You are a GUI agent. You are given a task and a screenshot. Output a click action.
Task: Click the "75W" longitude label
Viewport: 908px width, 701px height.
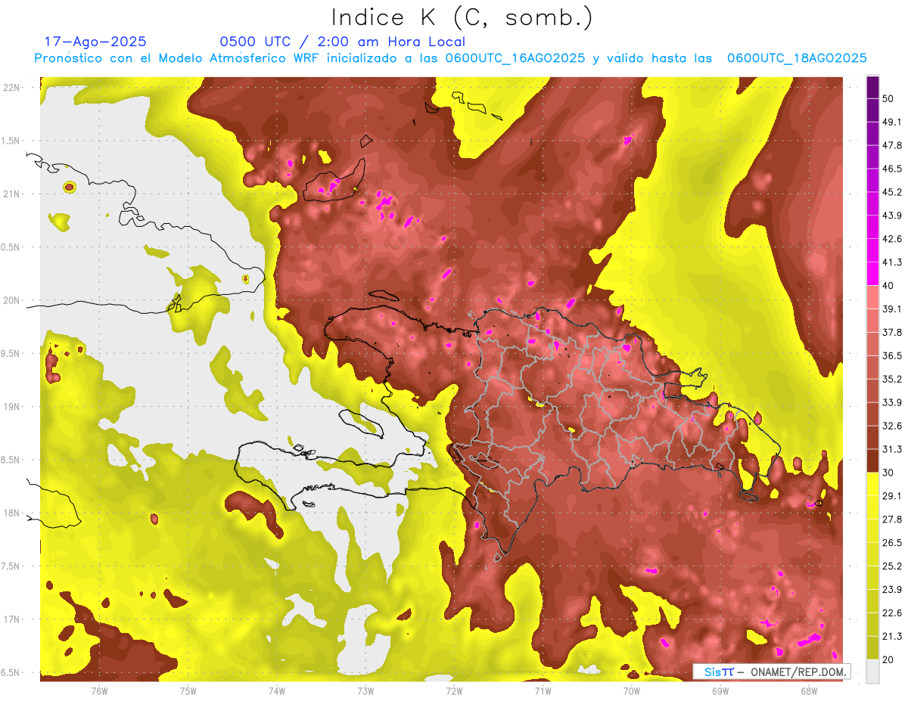coord(188,690)
